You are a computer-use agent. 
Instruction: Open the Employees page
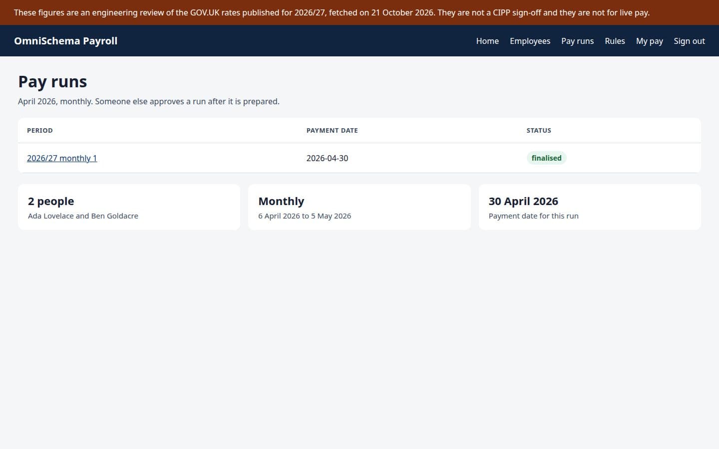tap(530, 41)
